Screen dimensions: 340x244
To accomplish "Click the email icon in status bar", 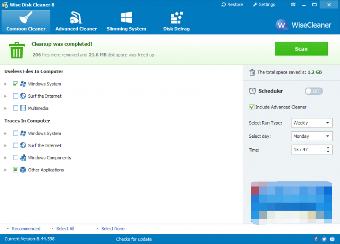I will point(332,239).
